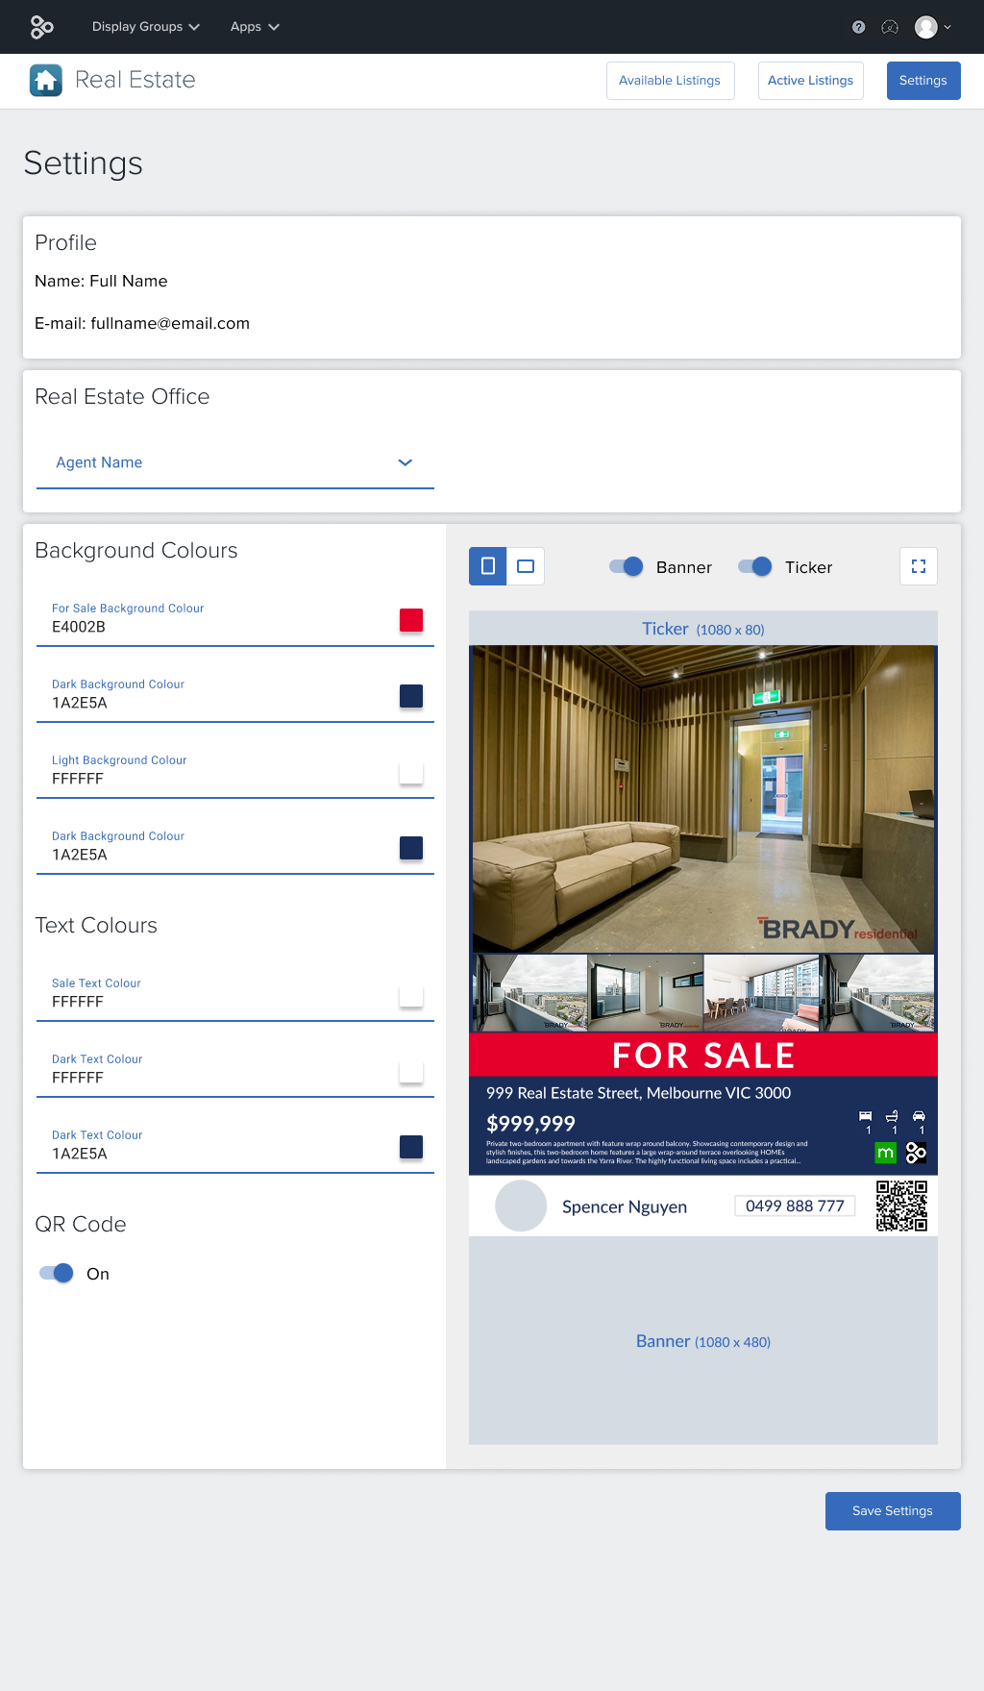Click the green 'm' logo in preview
Viewport: 984px width, 1691px height.
885,1152
